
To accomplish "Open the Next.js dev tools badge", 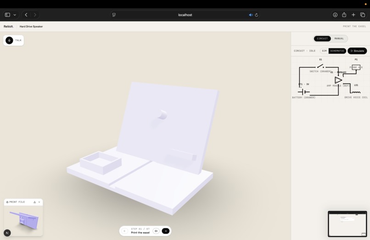I will click(7, 233).
